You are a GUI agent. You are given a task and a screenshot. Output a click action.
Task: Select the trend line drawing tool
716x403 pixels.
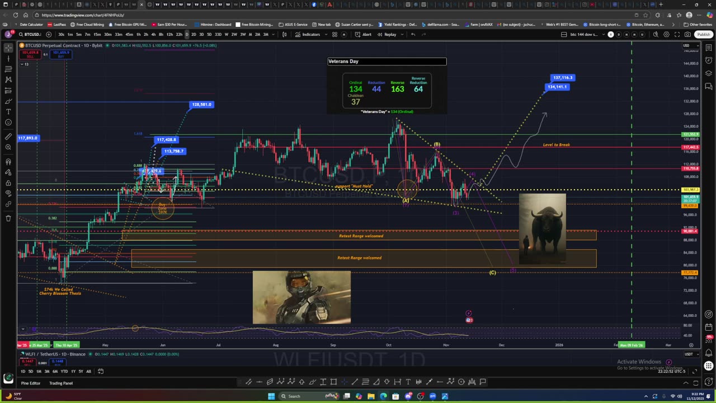click(8, 58)
